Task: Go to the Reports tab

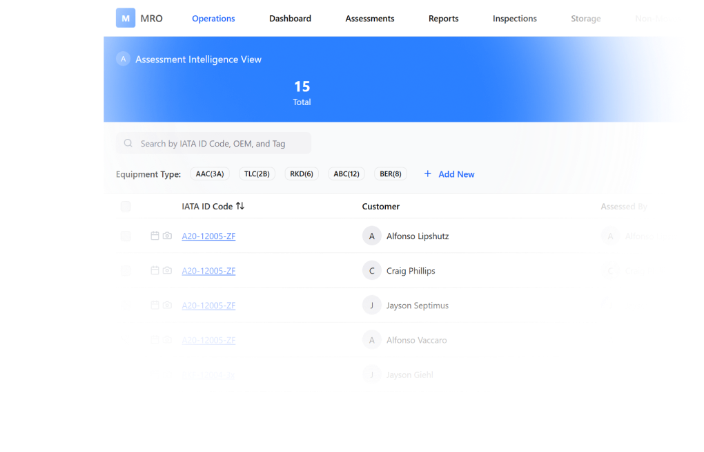Action: [x=443, y=19]
